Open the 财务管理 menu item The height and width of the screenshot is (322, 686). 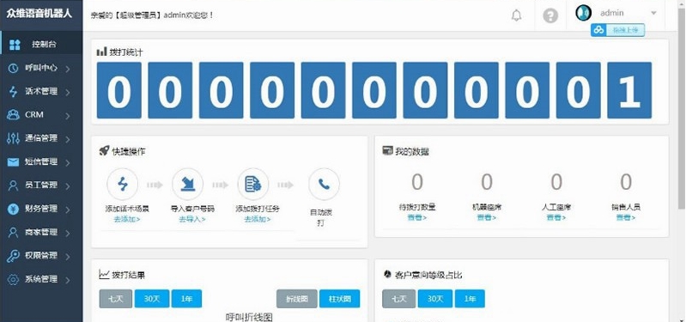click(41, 209)
